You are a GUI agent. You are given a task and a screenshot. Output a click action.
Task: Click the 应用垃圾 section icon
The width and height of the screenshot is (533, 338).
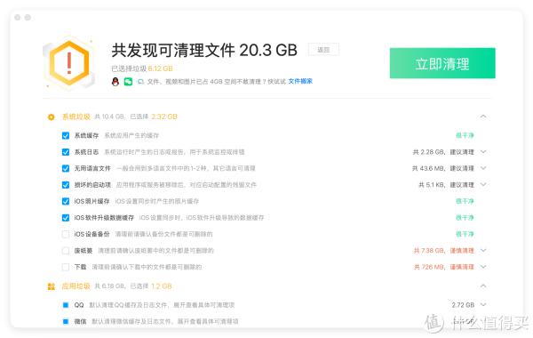click(x=52, y=286)
